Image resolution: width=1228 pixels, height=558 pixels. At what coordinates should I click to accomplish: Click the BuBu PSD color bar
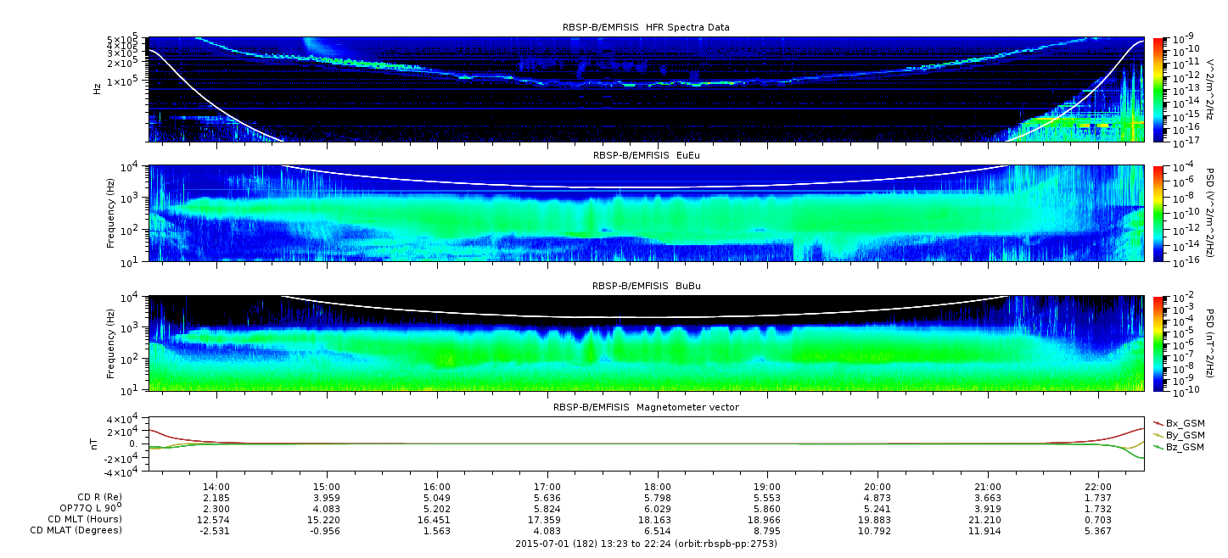click(1158, 343)
